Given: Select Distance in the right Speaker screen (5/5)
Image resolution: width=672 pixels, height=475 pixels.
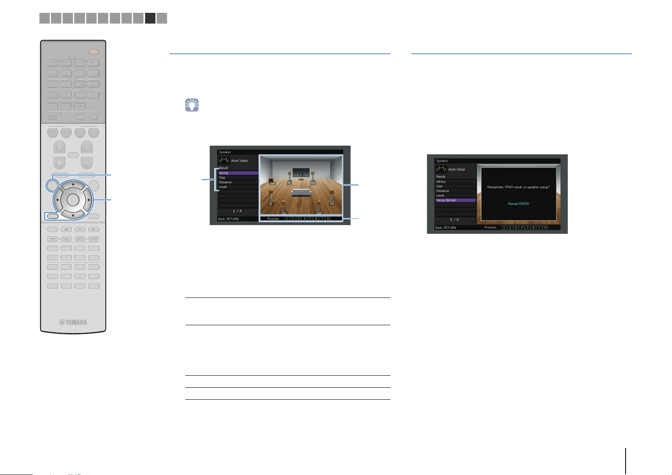Looking at the screenshot, I should coord(455,191).
